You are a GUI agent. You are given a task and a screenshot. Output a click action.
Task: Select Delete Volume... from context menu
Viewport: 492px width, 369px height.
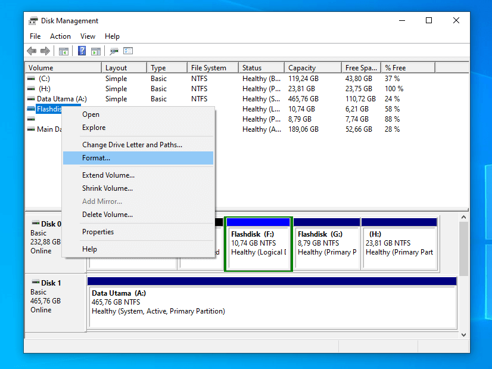click(138, 215)
